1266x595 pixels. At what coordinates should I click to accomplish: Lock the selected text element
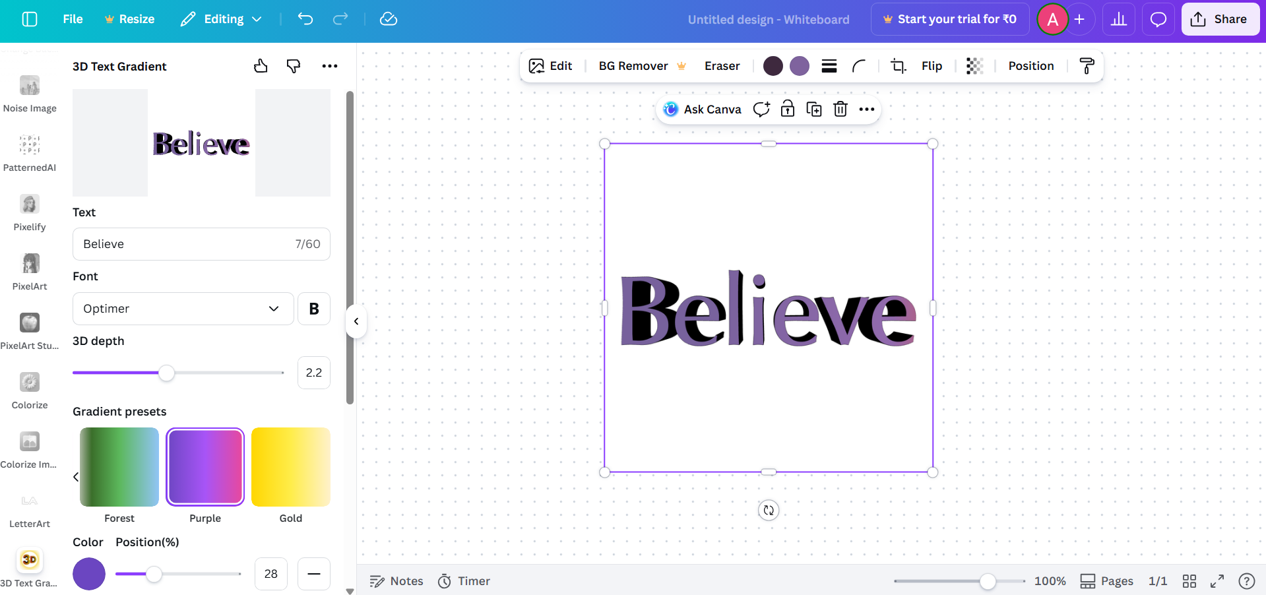tap(787, 109)
